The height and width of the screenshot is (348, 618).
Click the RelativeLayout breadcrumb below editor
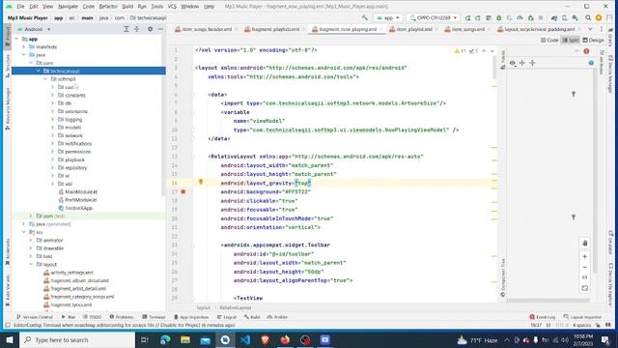pyautogui.click(x=236, y=307)
